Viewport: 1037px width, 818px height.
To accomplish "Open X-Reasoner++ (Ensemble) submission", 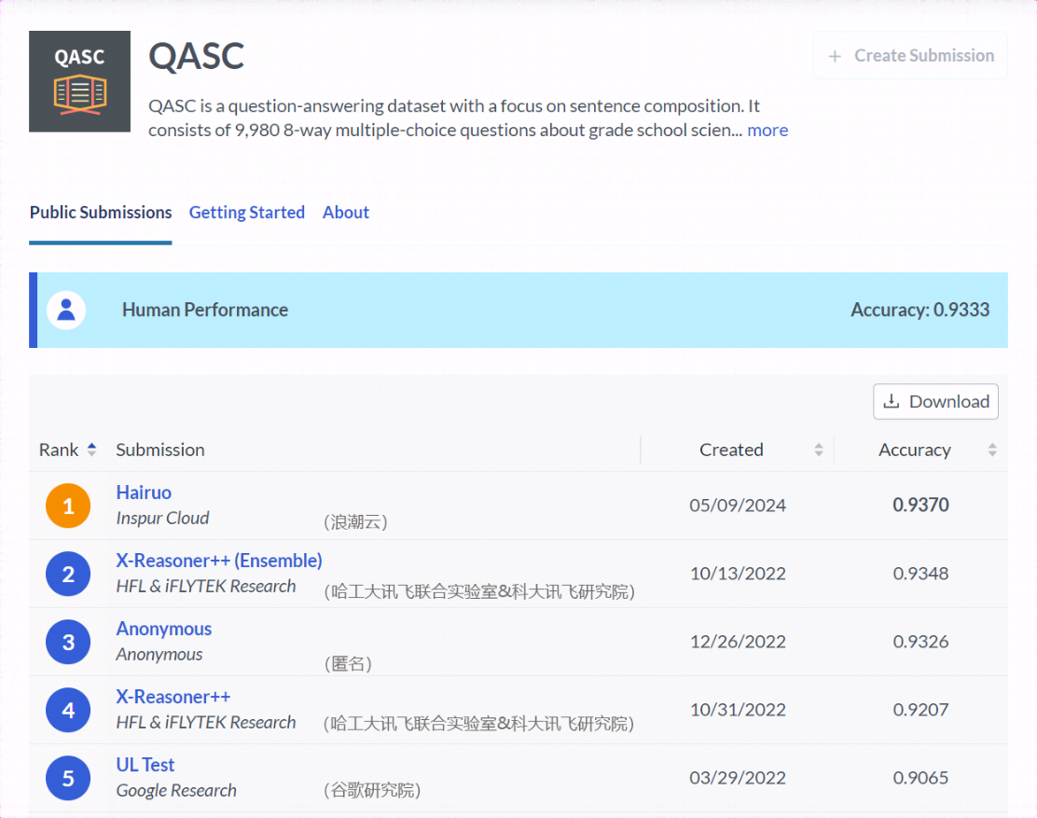I will point(219,561).
